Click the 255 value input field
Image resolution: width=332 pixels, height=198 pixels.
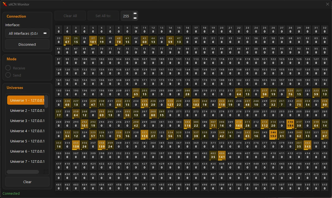[126, 16]
